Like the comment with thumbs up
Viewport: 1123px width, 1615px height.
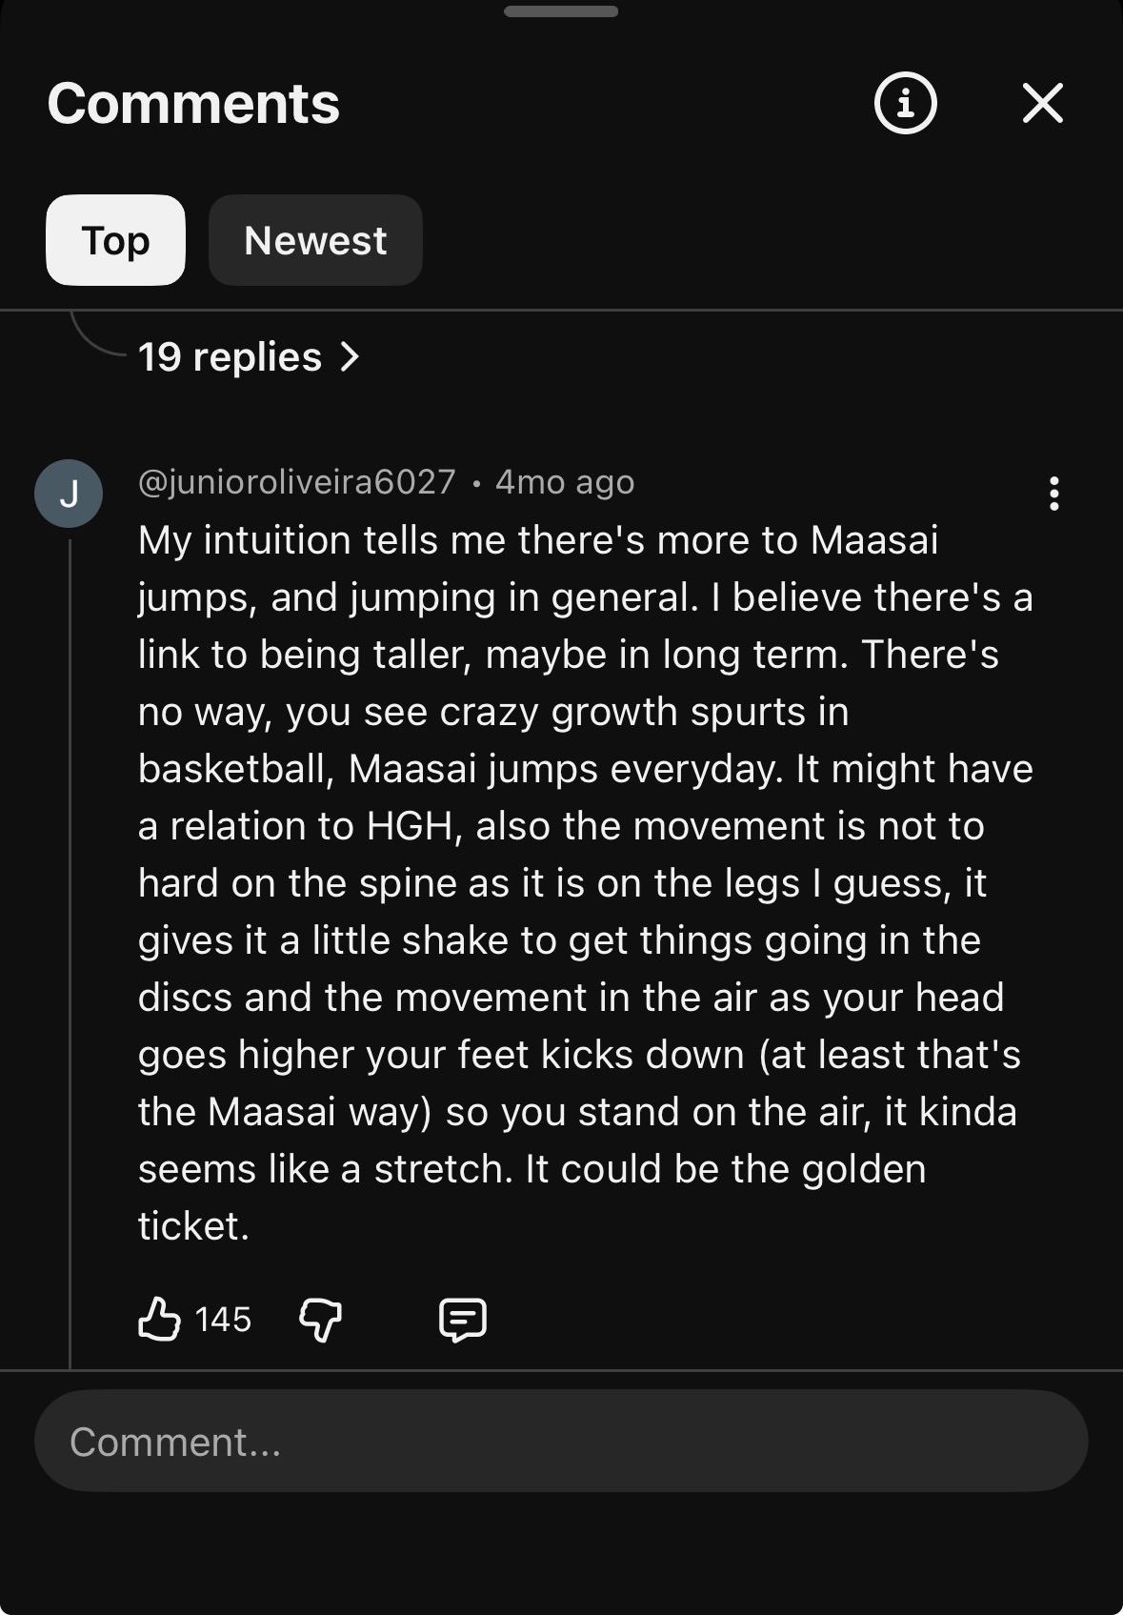(159, 1320)
